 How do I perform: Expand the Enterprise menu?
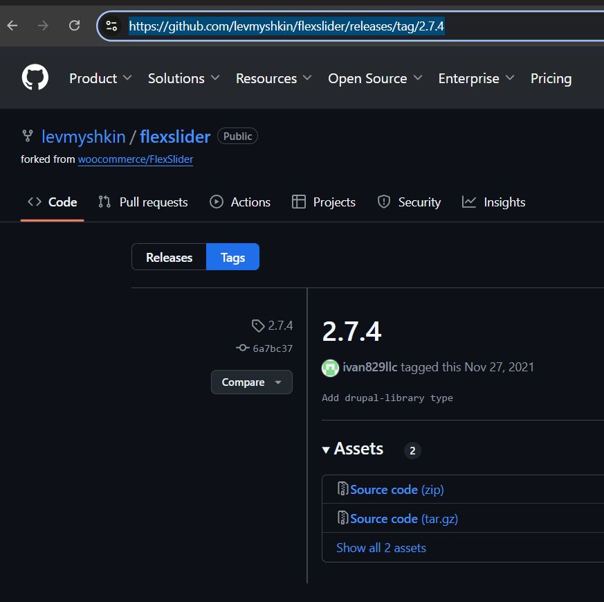pyautogui.click(x=476, y=78)
